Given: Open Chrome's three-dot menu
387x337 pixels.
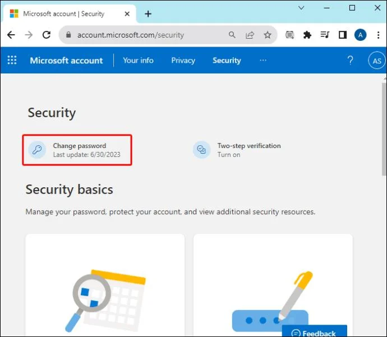Looking at the screenshot, I should 378,35.
